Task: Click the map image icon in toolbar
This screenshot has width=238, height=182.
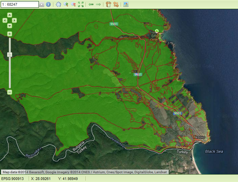Action: pos(126,5)
